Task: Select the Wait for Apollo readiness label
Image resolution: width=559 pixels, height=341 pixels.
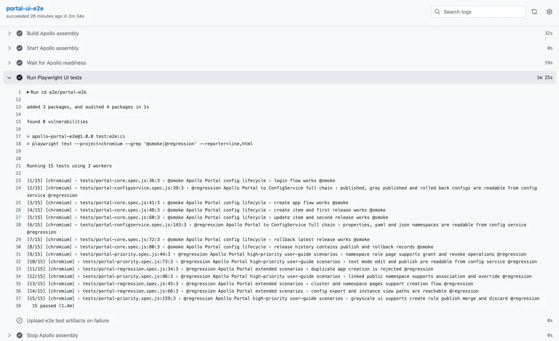Action: click(x=56, y=63)
